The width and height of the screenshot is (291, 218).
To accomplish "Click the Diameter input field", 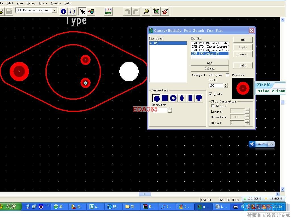I will [160, 110].
